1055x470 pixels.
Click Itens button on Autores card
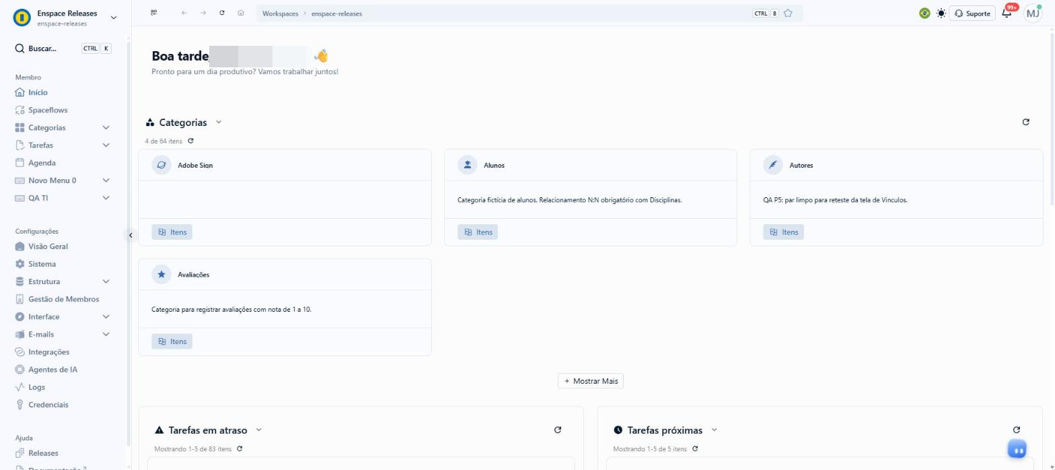(x=783, y=232)
